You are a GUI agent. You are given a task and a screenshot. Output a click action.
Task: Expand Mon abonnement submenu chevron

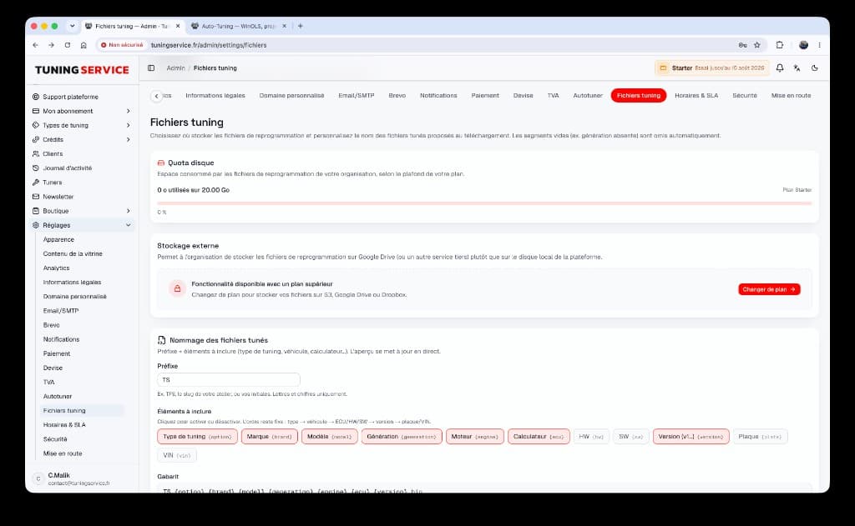tap(128, 111)
